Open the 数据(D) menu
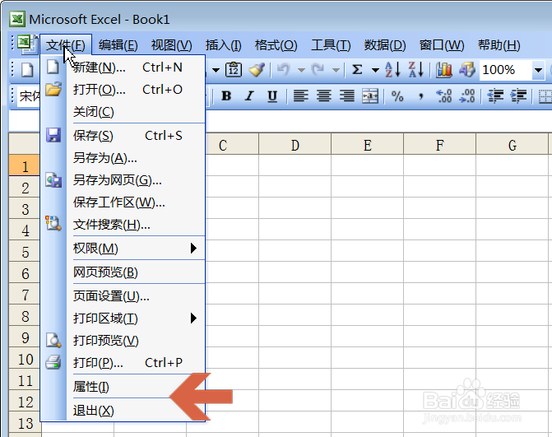552x437 pixels. 385,45
